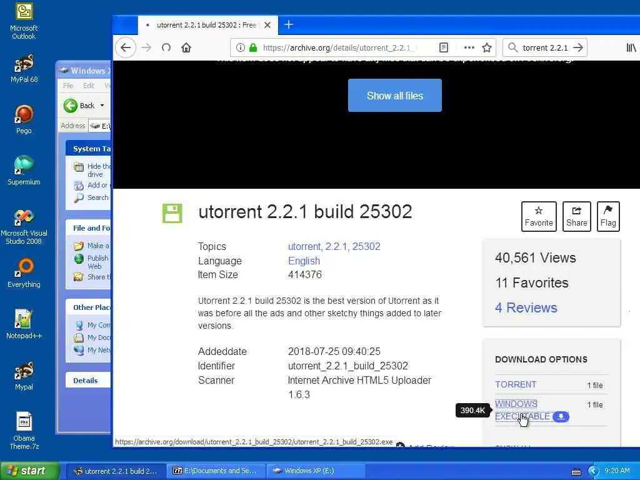This screenshot has height=480, width=640.
Task: Click the green padlock security icon
Action: tap(253, 47)
